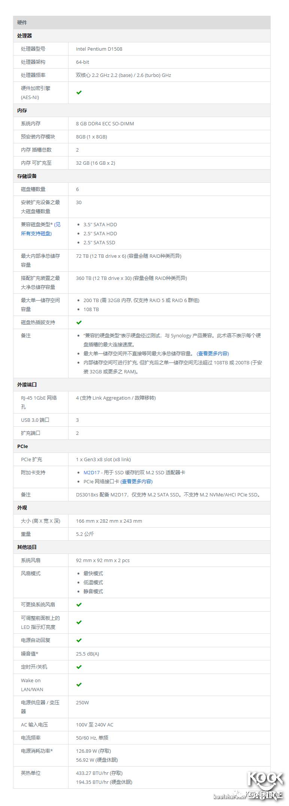Select the 存储设备 subsection heading
Image resolution: width=289 pixels, height=806 pixels.
pos(142,176)
